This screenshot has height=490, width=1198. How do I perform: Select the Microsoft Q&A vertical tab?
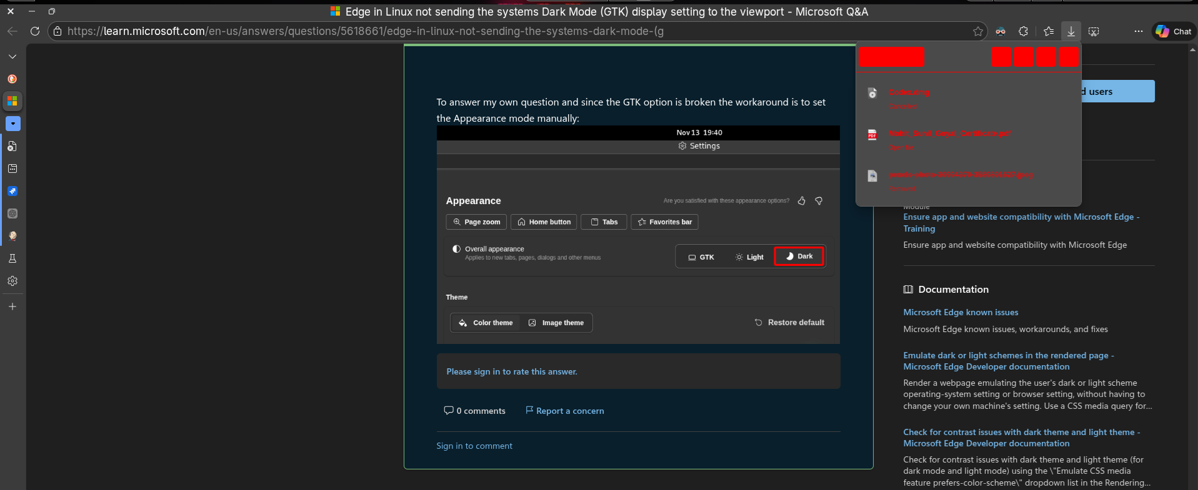coord(12,101)
